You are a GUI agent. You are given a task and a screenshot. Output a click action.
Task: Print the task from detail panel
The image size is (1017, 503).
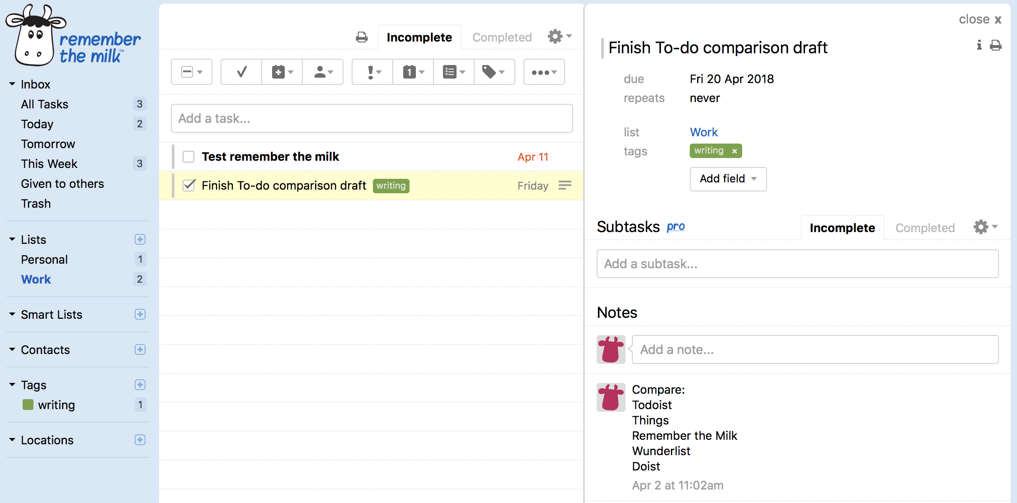click(996, 45)
